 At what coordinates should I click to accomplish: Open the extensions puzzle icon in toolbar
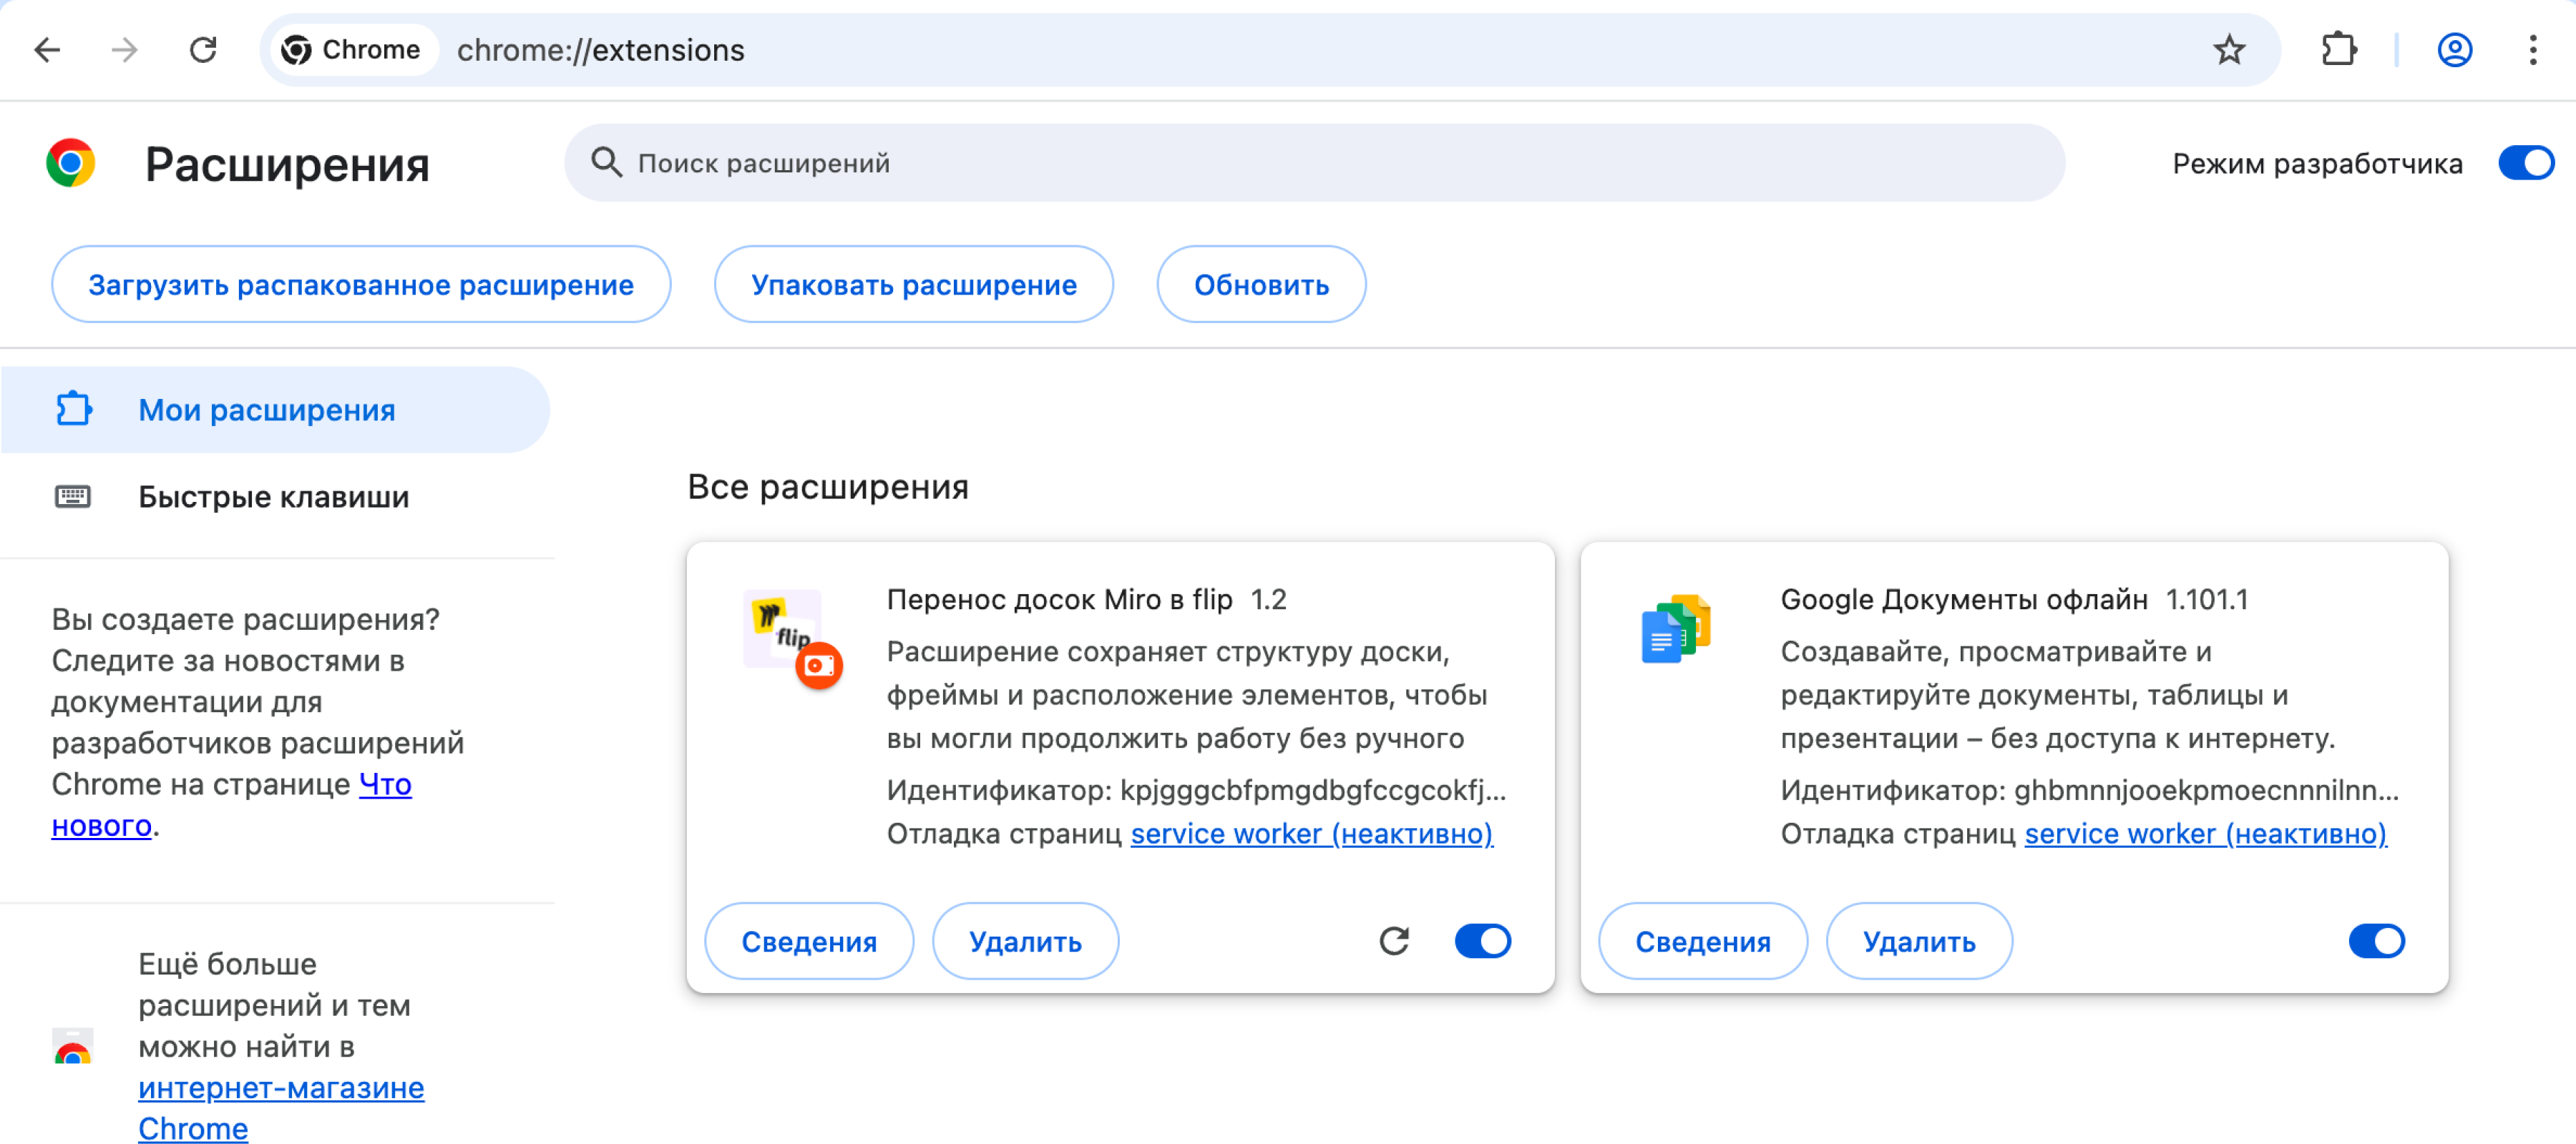pos(2339,50)
